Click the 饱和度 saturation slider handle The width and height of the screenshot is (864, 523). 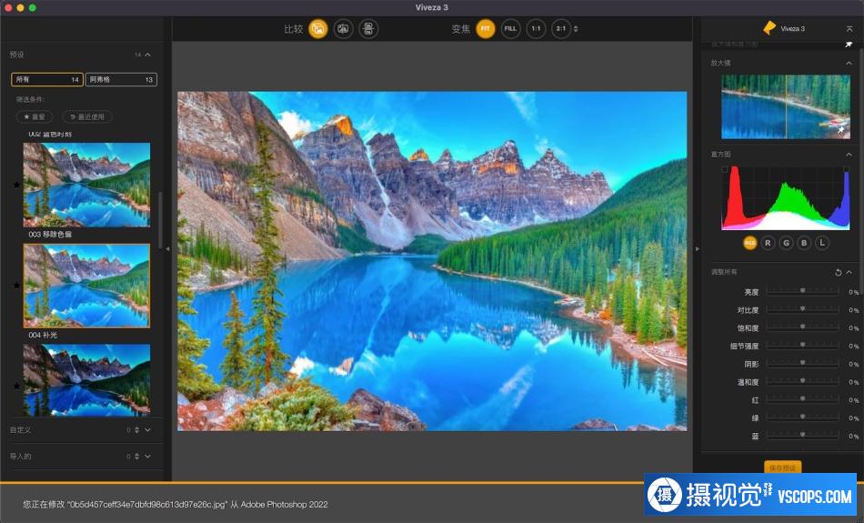click(x=803, y=327)
